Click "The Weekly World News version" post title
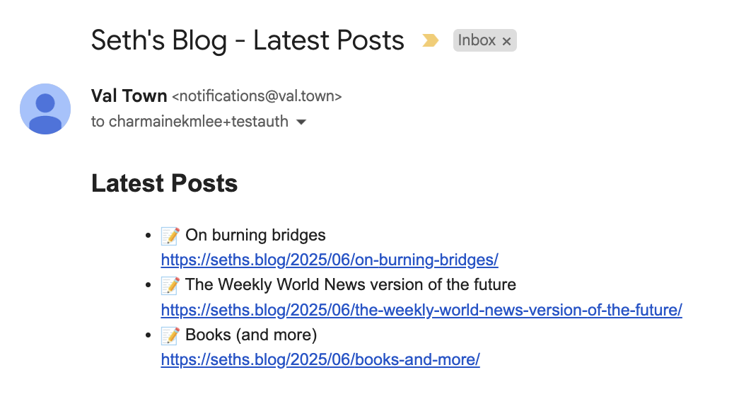This screenshot has height=416, width=751. click(351, 285)
